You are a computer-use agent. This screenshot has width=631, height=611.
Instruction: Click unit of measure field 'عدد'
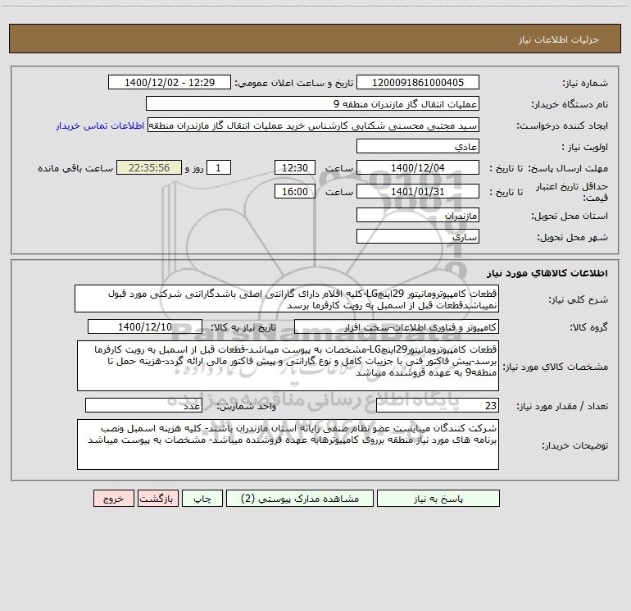(x=143, y=405)
